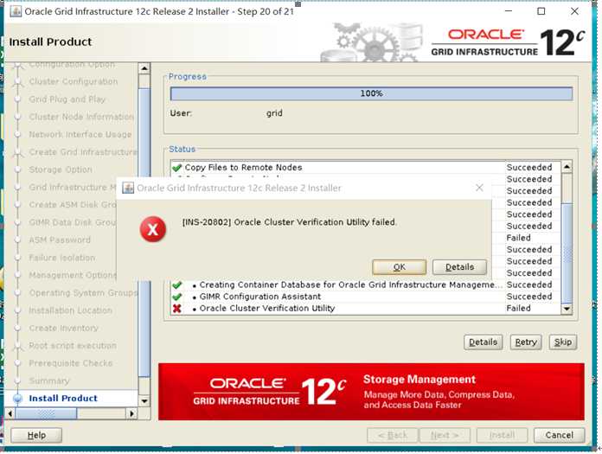Select Grid Plug and Play step
Image resolution: width=602 pixels, height=454 pixels.
pyautogui.click(x=67, y=99)
